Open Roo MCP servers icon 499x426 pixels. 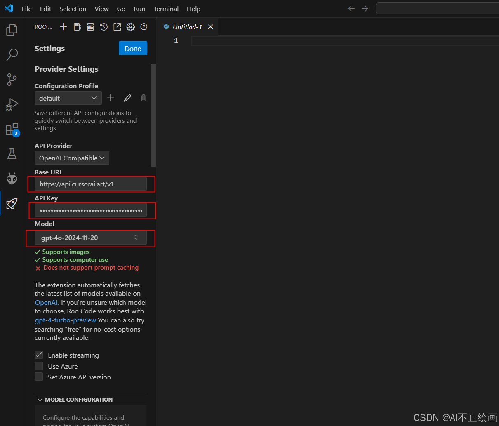point(90,27)
